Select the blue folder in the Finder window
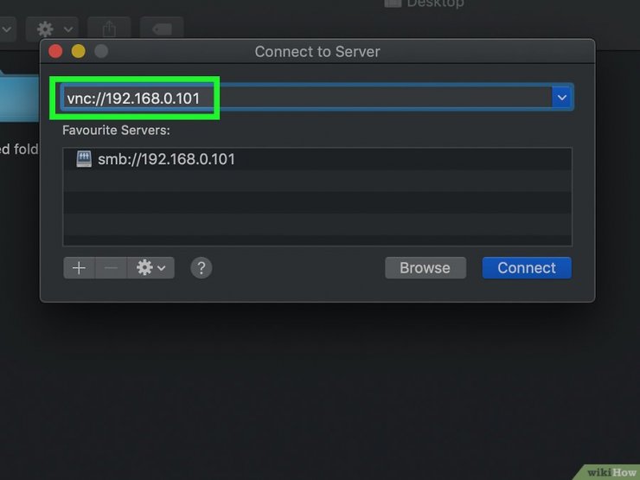Image resolution: width=640 pixels, height=480 pixels. (x=17, y=95)
